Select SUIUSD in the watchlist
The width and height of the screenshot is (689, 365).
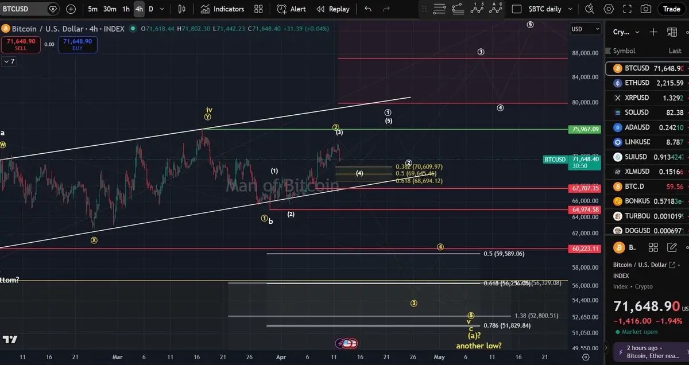[647, 157]
